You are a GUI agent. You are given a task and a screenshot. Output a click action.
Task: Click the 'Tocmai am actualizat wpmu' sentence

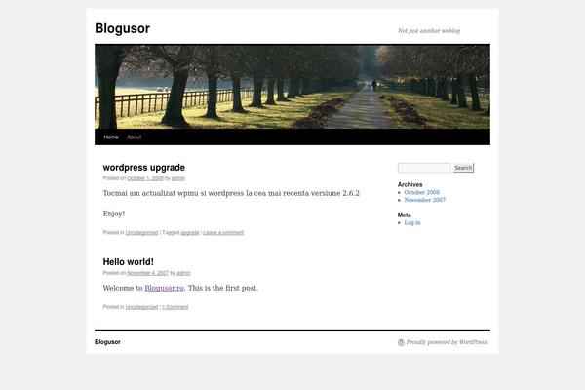(231, 193)
